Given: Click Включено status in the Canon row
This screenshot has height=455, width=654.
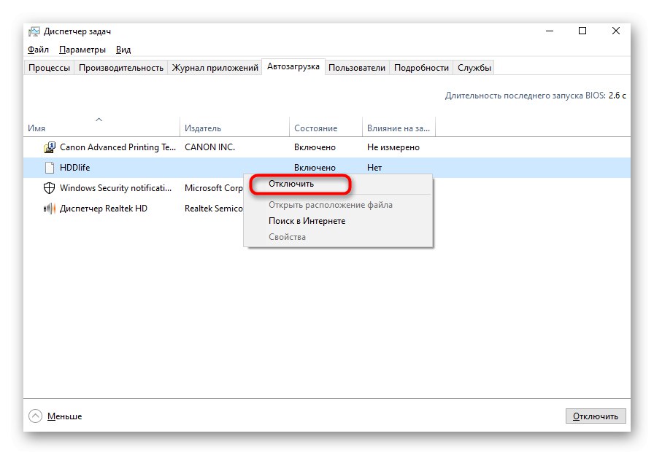Looking at the screenshot, I should point(315,147).
